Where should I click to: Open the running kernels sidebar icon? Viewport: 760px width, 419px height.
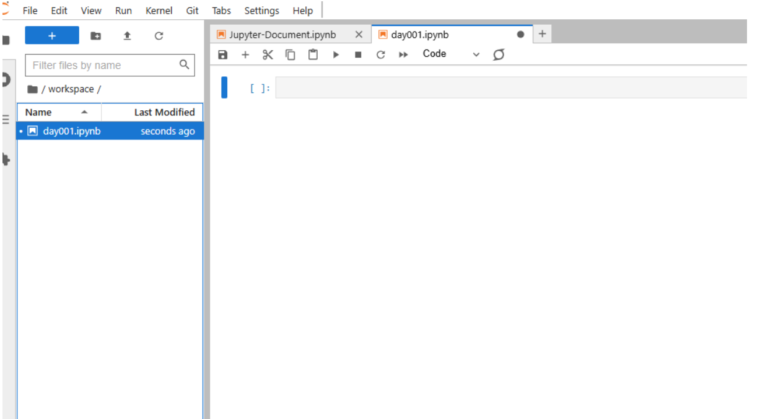[6, 79]
